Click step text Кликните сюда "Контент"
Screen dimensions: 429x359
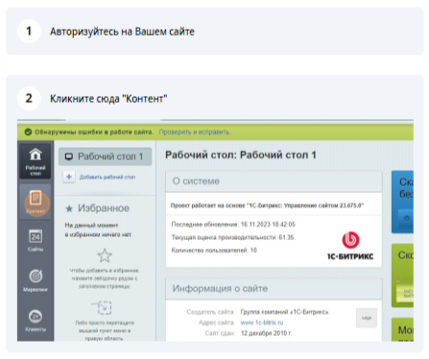point(108,99)
